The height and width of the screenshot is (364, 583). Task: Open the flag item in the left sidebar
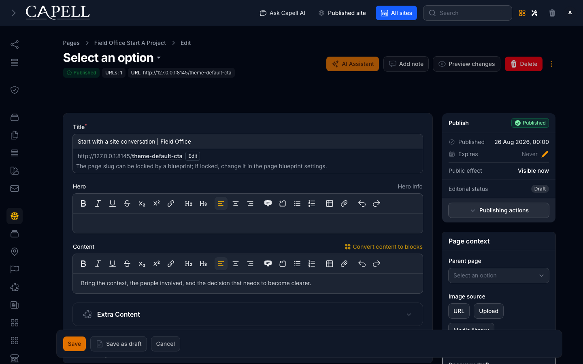[15, 269]
